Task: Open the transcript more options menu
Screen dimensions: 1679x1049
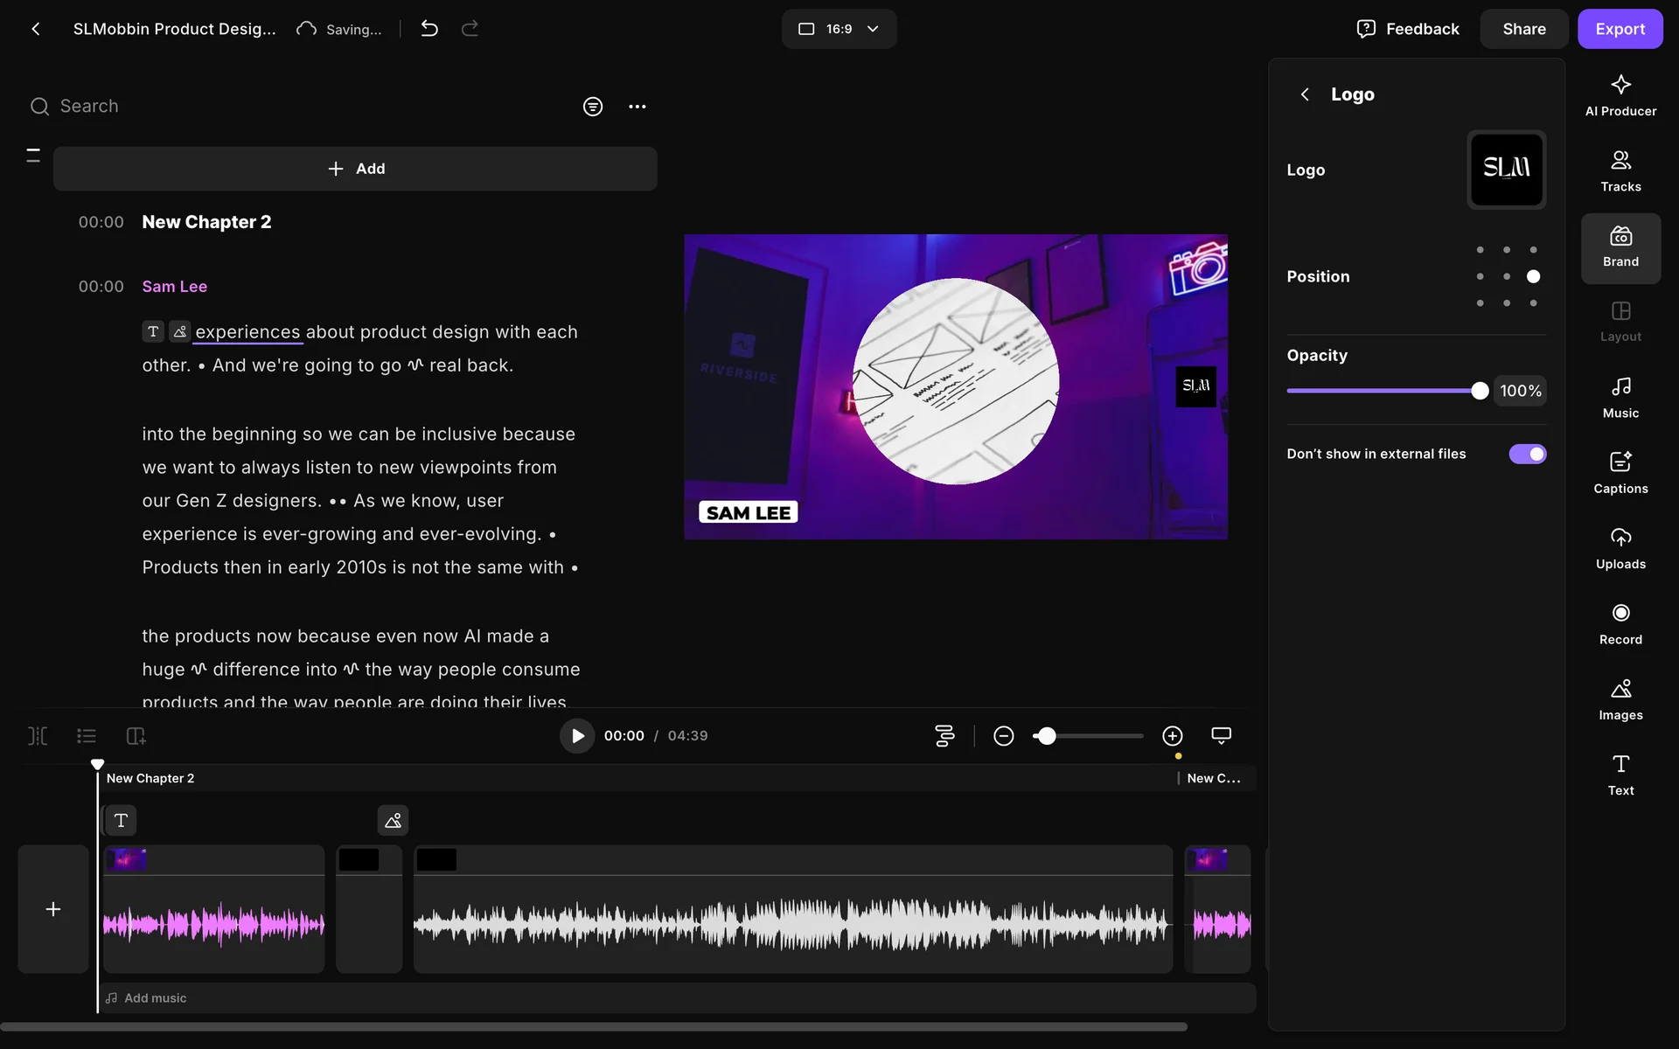Action: tap(637, 107)
